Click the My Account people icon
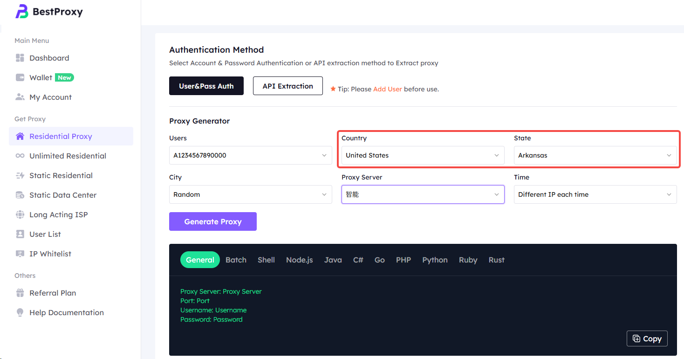Viewport: 684px width, 359px height. (20, 97)
